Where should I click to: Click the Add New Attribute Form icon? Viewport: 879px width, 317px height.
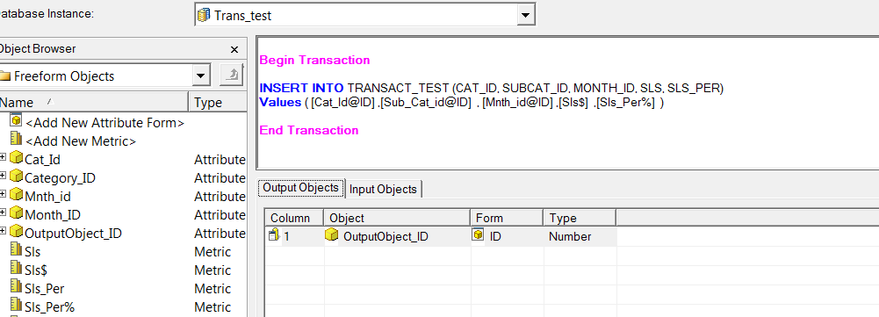pyautogui.click(x=17, y=120)
